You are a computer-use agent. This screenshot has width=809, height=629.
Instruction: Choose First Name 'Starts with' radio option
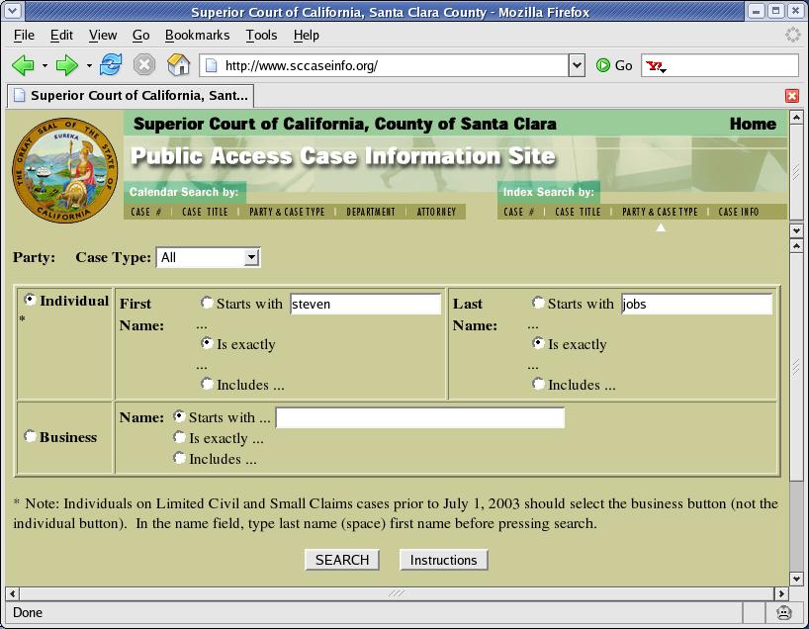tap(207, 303)
